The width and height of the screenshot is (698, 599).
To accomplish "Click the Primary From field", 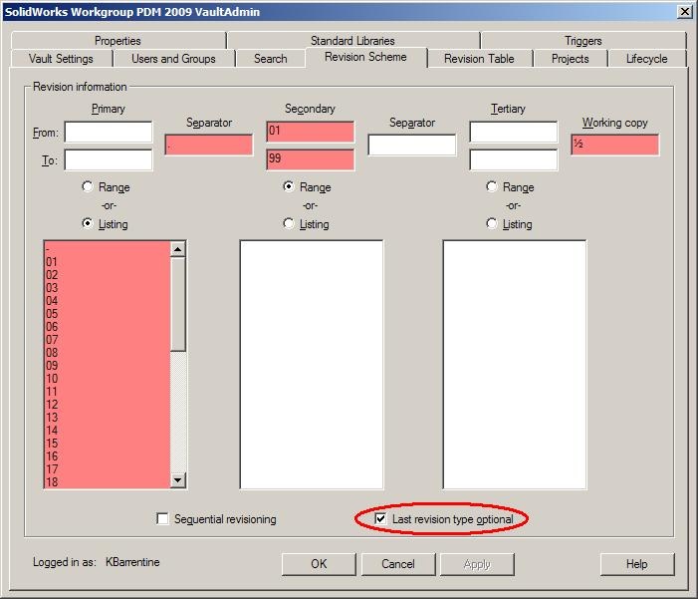I will (109, 133).
